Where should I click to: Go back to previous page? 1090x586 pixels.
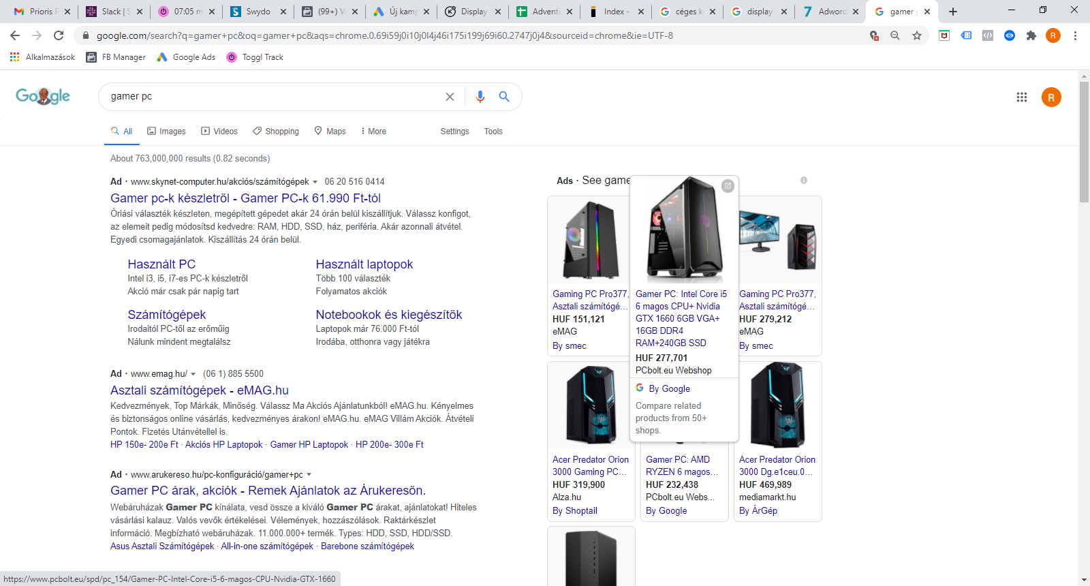(x=15, y=35)
